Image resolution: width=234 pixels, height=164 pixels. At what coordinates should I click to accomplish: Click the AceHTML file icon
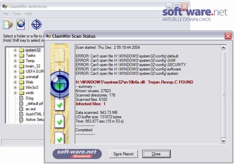pos(21,114)
